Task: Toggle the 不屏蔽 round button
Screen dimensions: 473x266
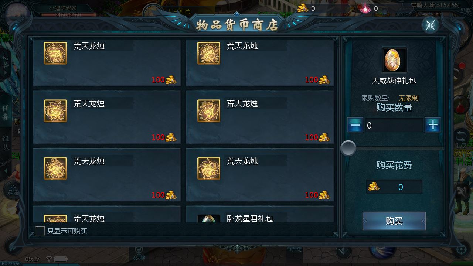Action: (13, 190)
